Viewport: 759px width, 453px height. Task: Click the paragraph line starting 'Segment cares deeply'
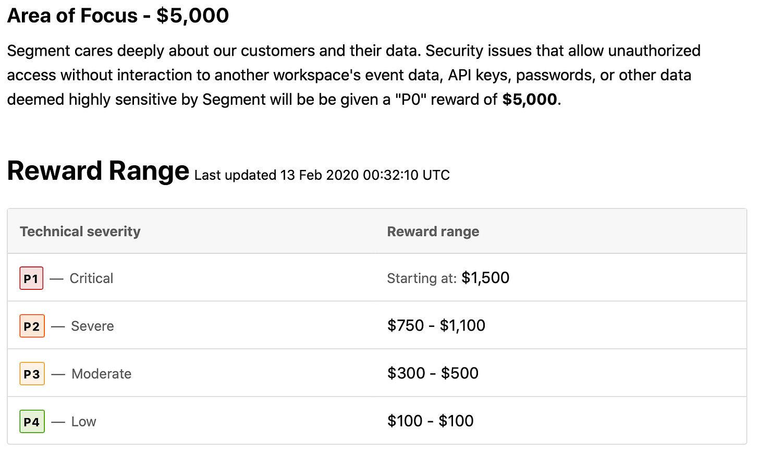tap(353, 51)
